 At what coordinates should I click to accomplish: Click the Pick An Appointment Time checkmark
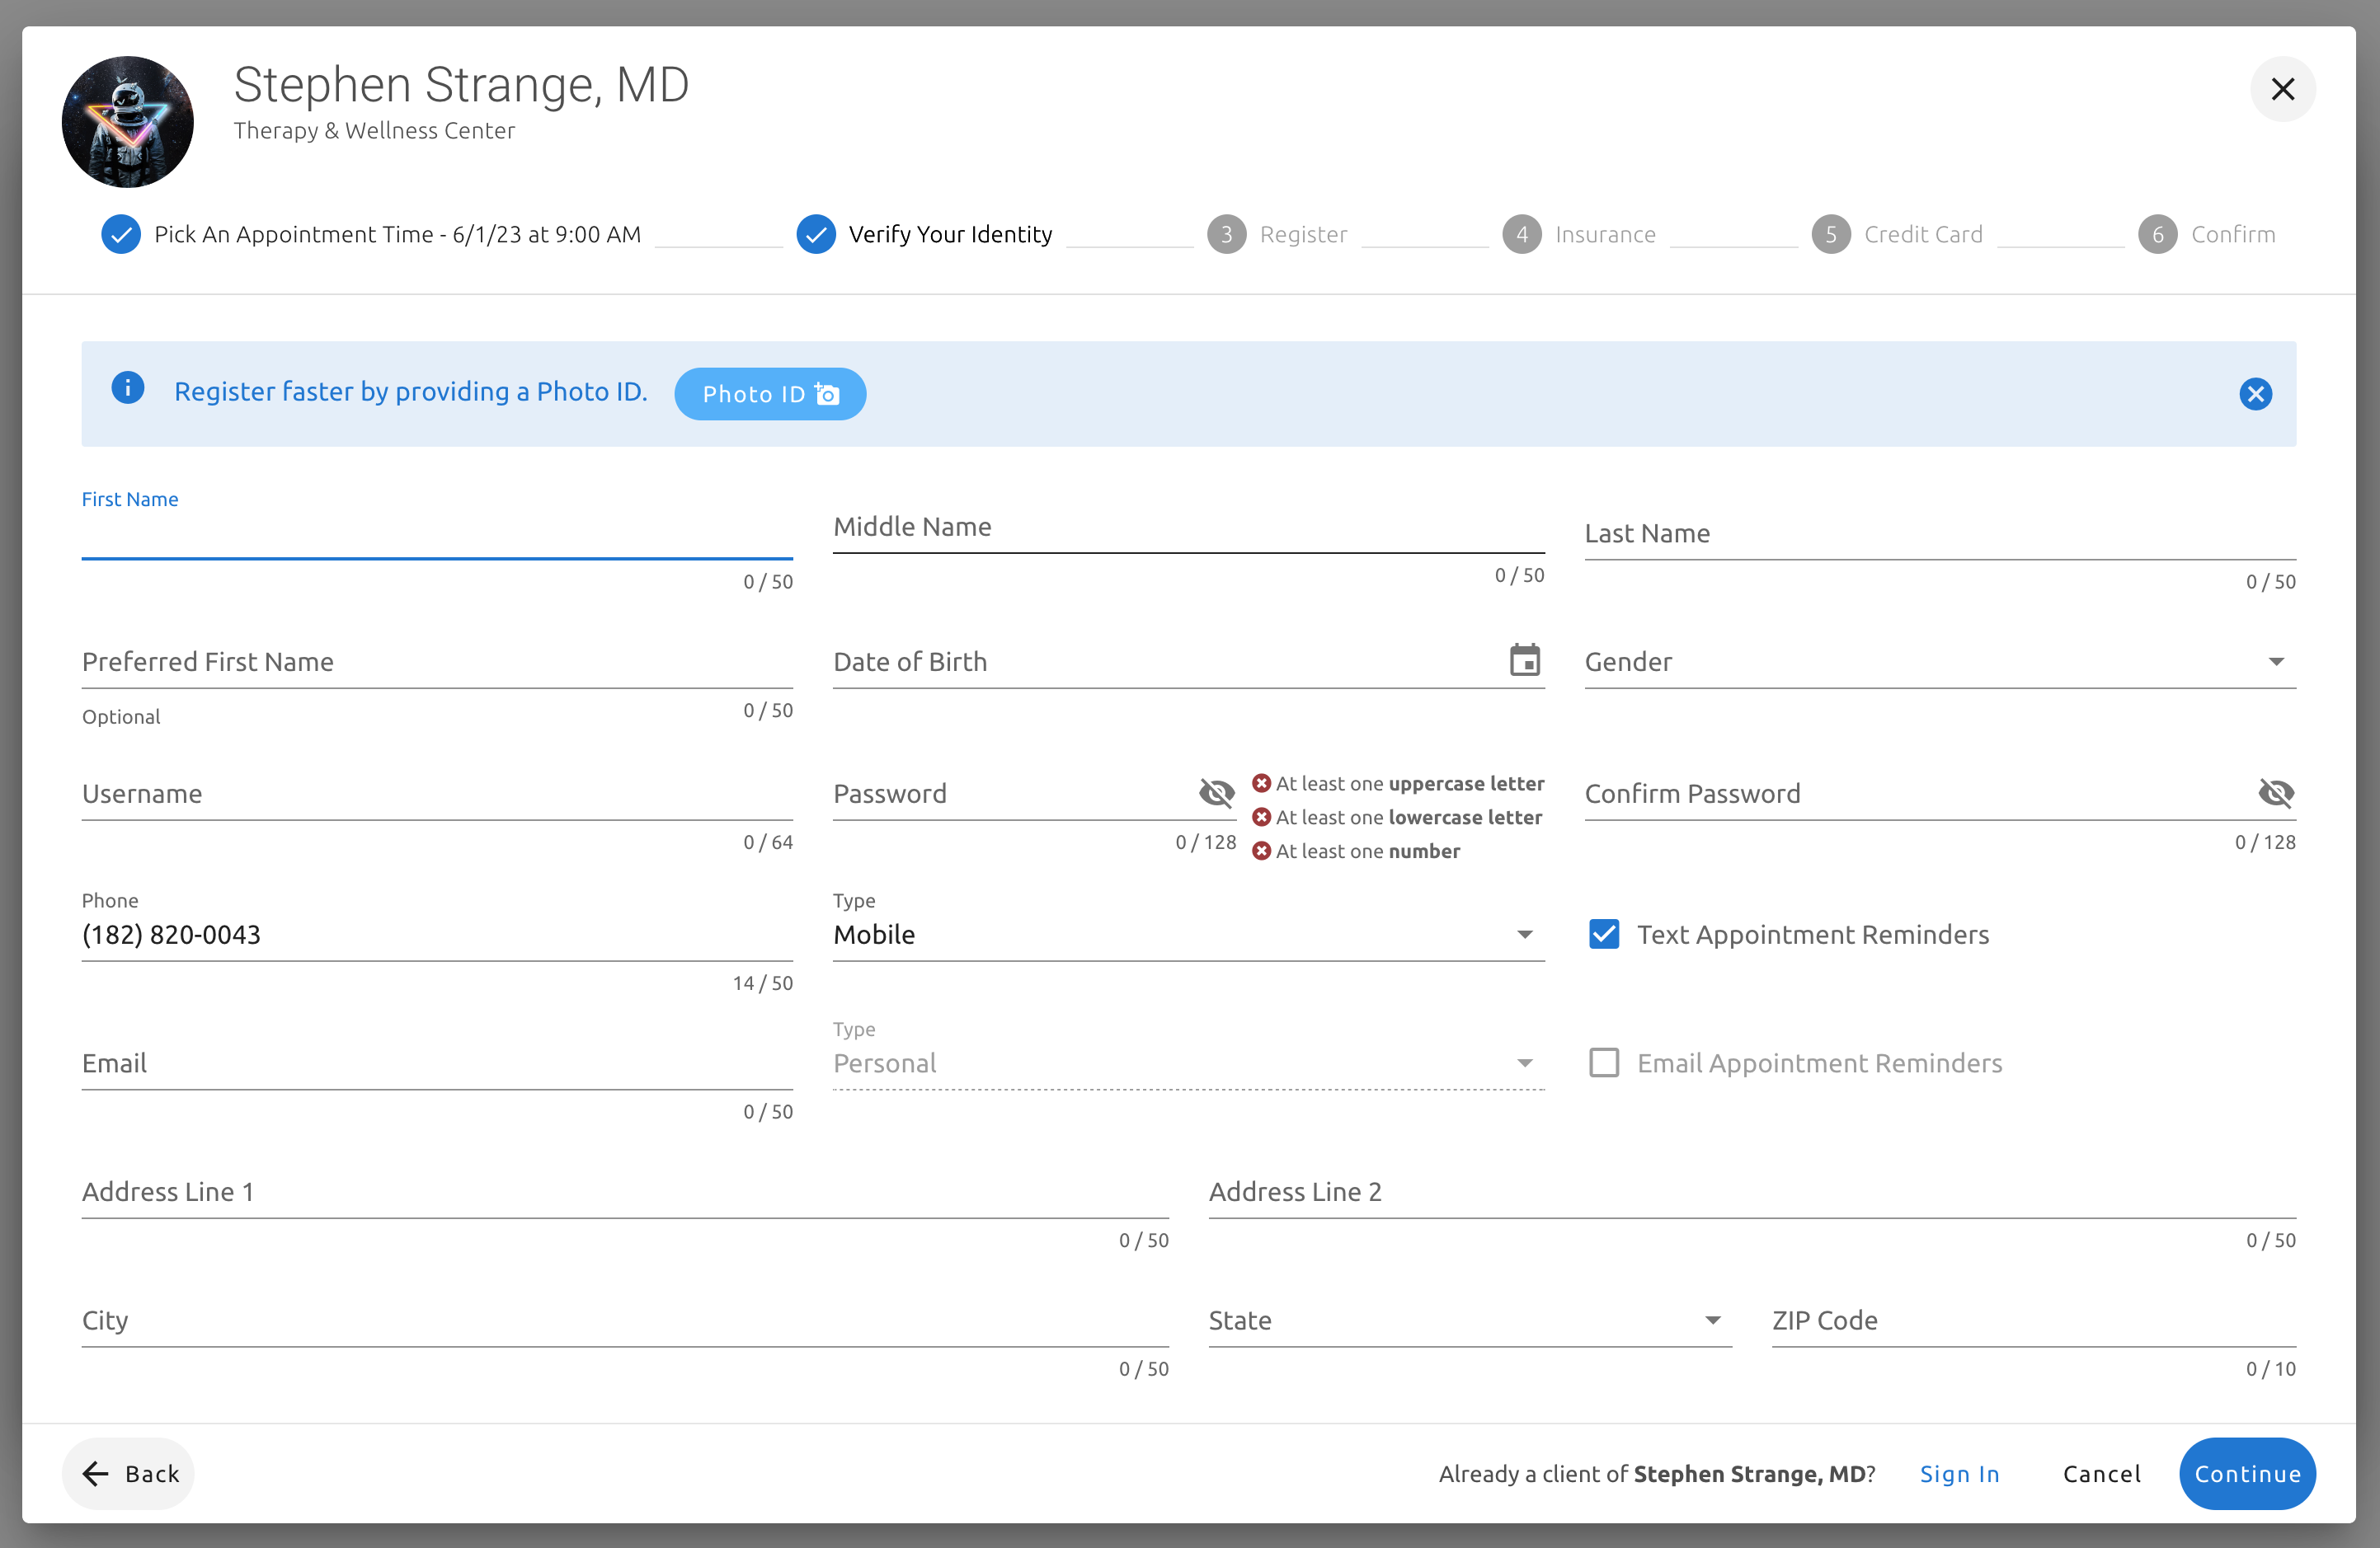tap(121, 235)
